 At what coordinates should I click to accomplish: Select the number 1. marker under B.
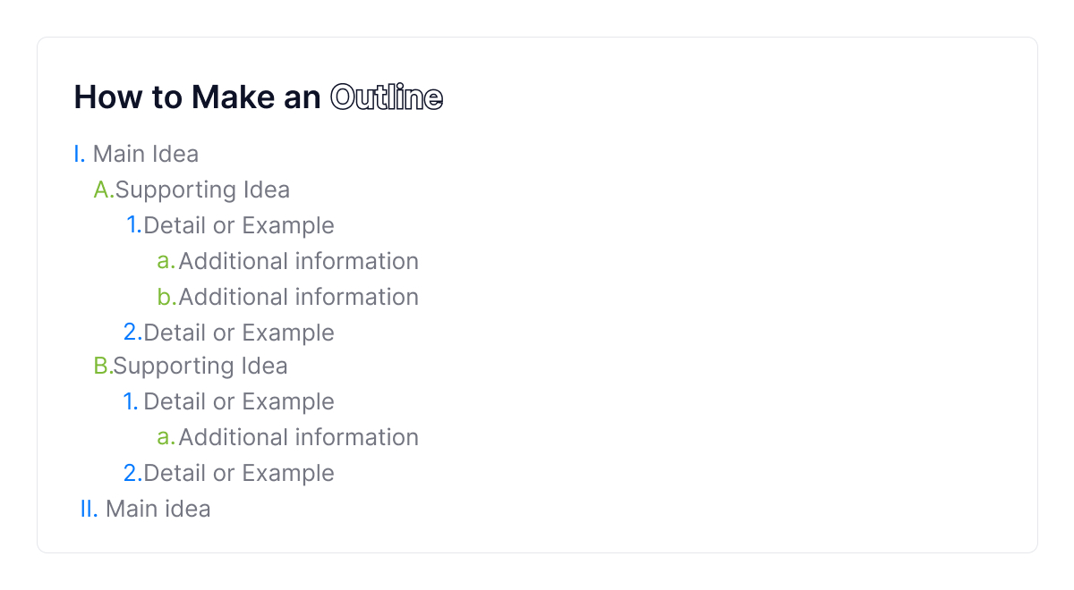[x=131, y=401]
